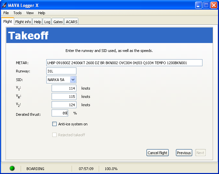The width and height of the screenshot is (219, 174).
Task: Click the VR speed field showing 115
Action: tap(64, 97)
